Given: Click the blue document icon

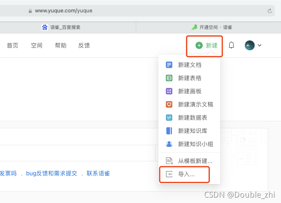Looking at the screenshot, I should click(x=169, y=65).
